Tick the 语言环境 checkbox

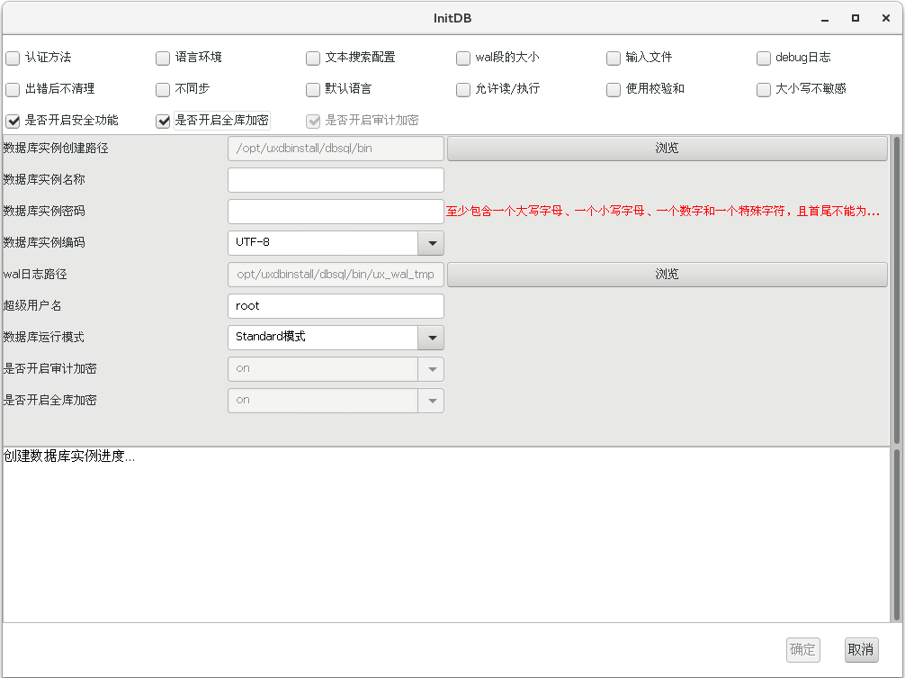point(163,59)
